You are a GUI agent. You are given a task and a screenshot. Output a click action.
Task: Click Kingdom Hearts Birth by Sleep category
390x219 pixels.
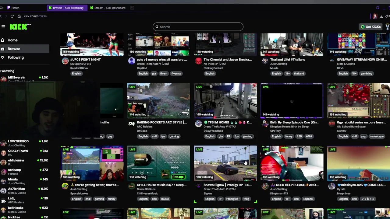[x=290, y=127]
